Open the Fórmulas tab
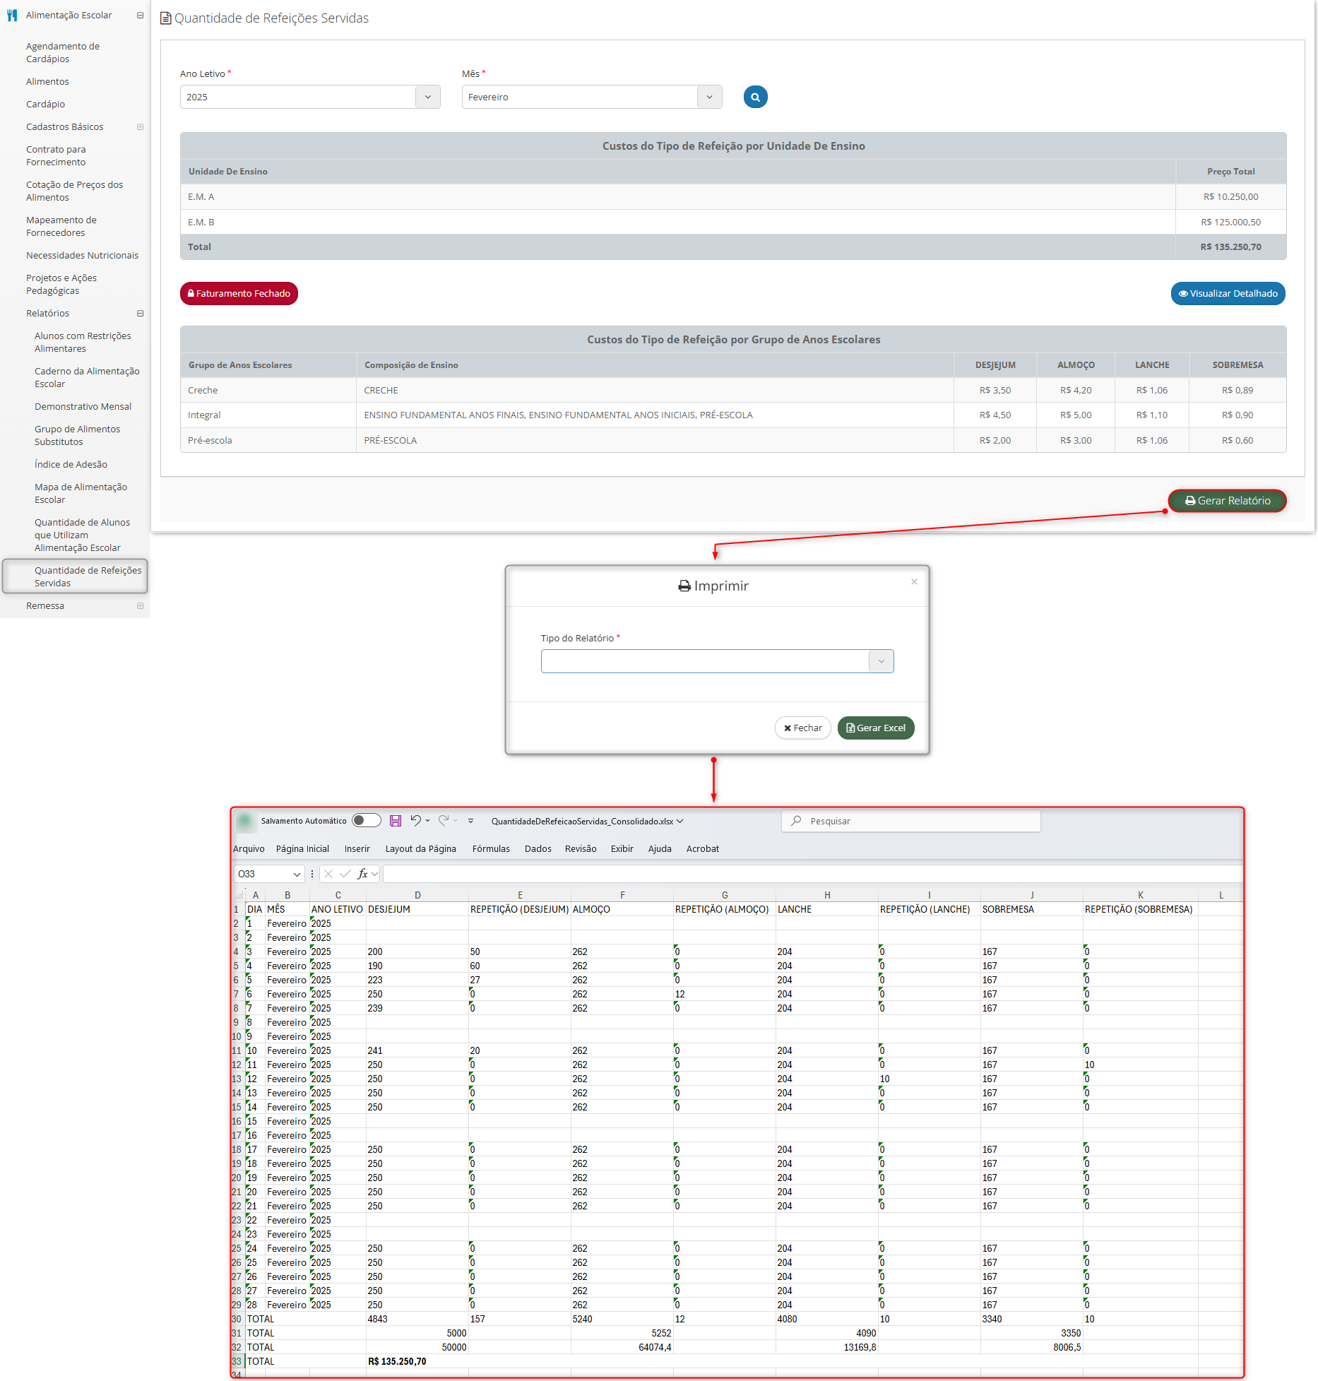Image resolution: width=1318 pixels, height=1381 pixels. [x=491, y=848]
